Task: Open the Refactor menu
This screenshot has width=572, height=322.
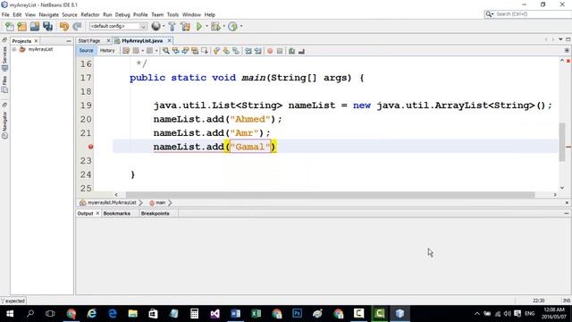Action: coord(89,14)
